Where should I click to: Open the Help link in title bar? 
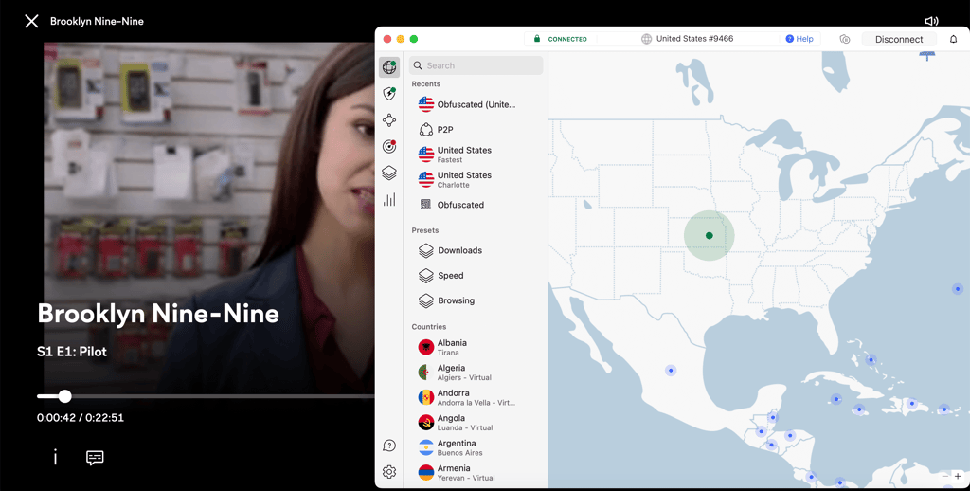coord(799,39)
